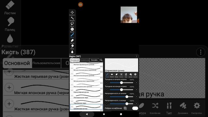This screenshot has width=208, height=117.
Task: Decrease Непрозрачность в начале with minus
Action: click(106, 97)
